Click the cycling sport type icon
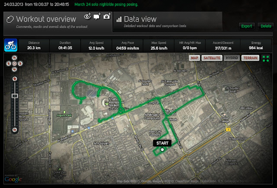This screenshot has height=188, width=277. tap(11, 45)
